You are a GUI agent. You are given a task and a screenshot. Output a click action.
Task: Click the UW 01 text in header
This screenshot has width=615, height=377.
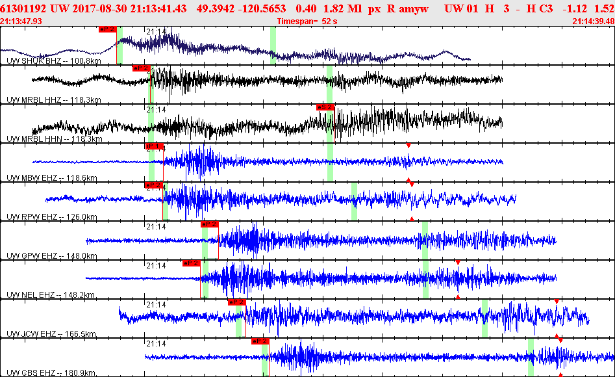[x=461, y=8]
